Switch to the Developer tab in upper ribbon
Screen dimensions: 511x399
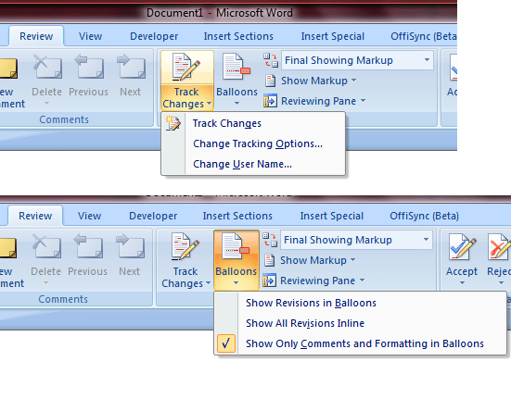[x=154, y=36]
